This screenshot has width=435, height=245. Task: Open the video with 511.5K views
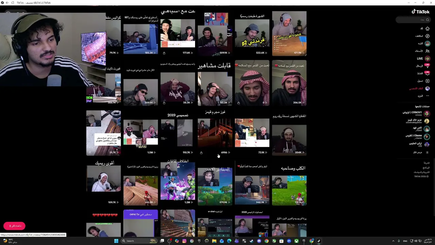click(215, 83)
